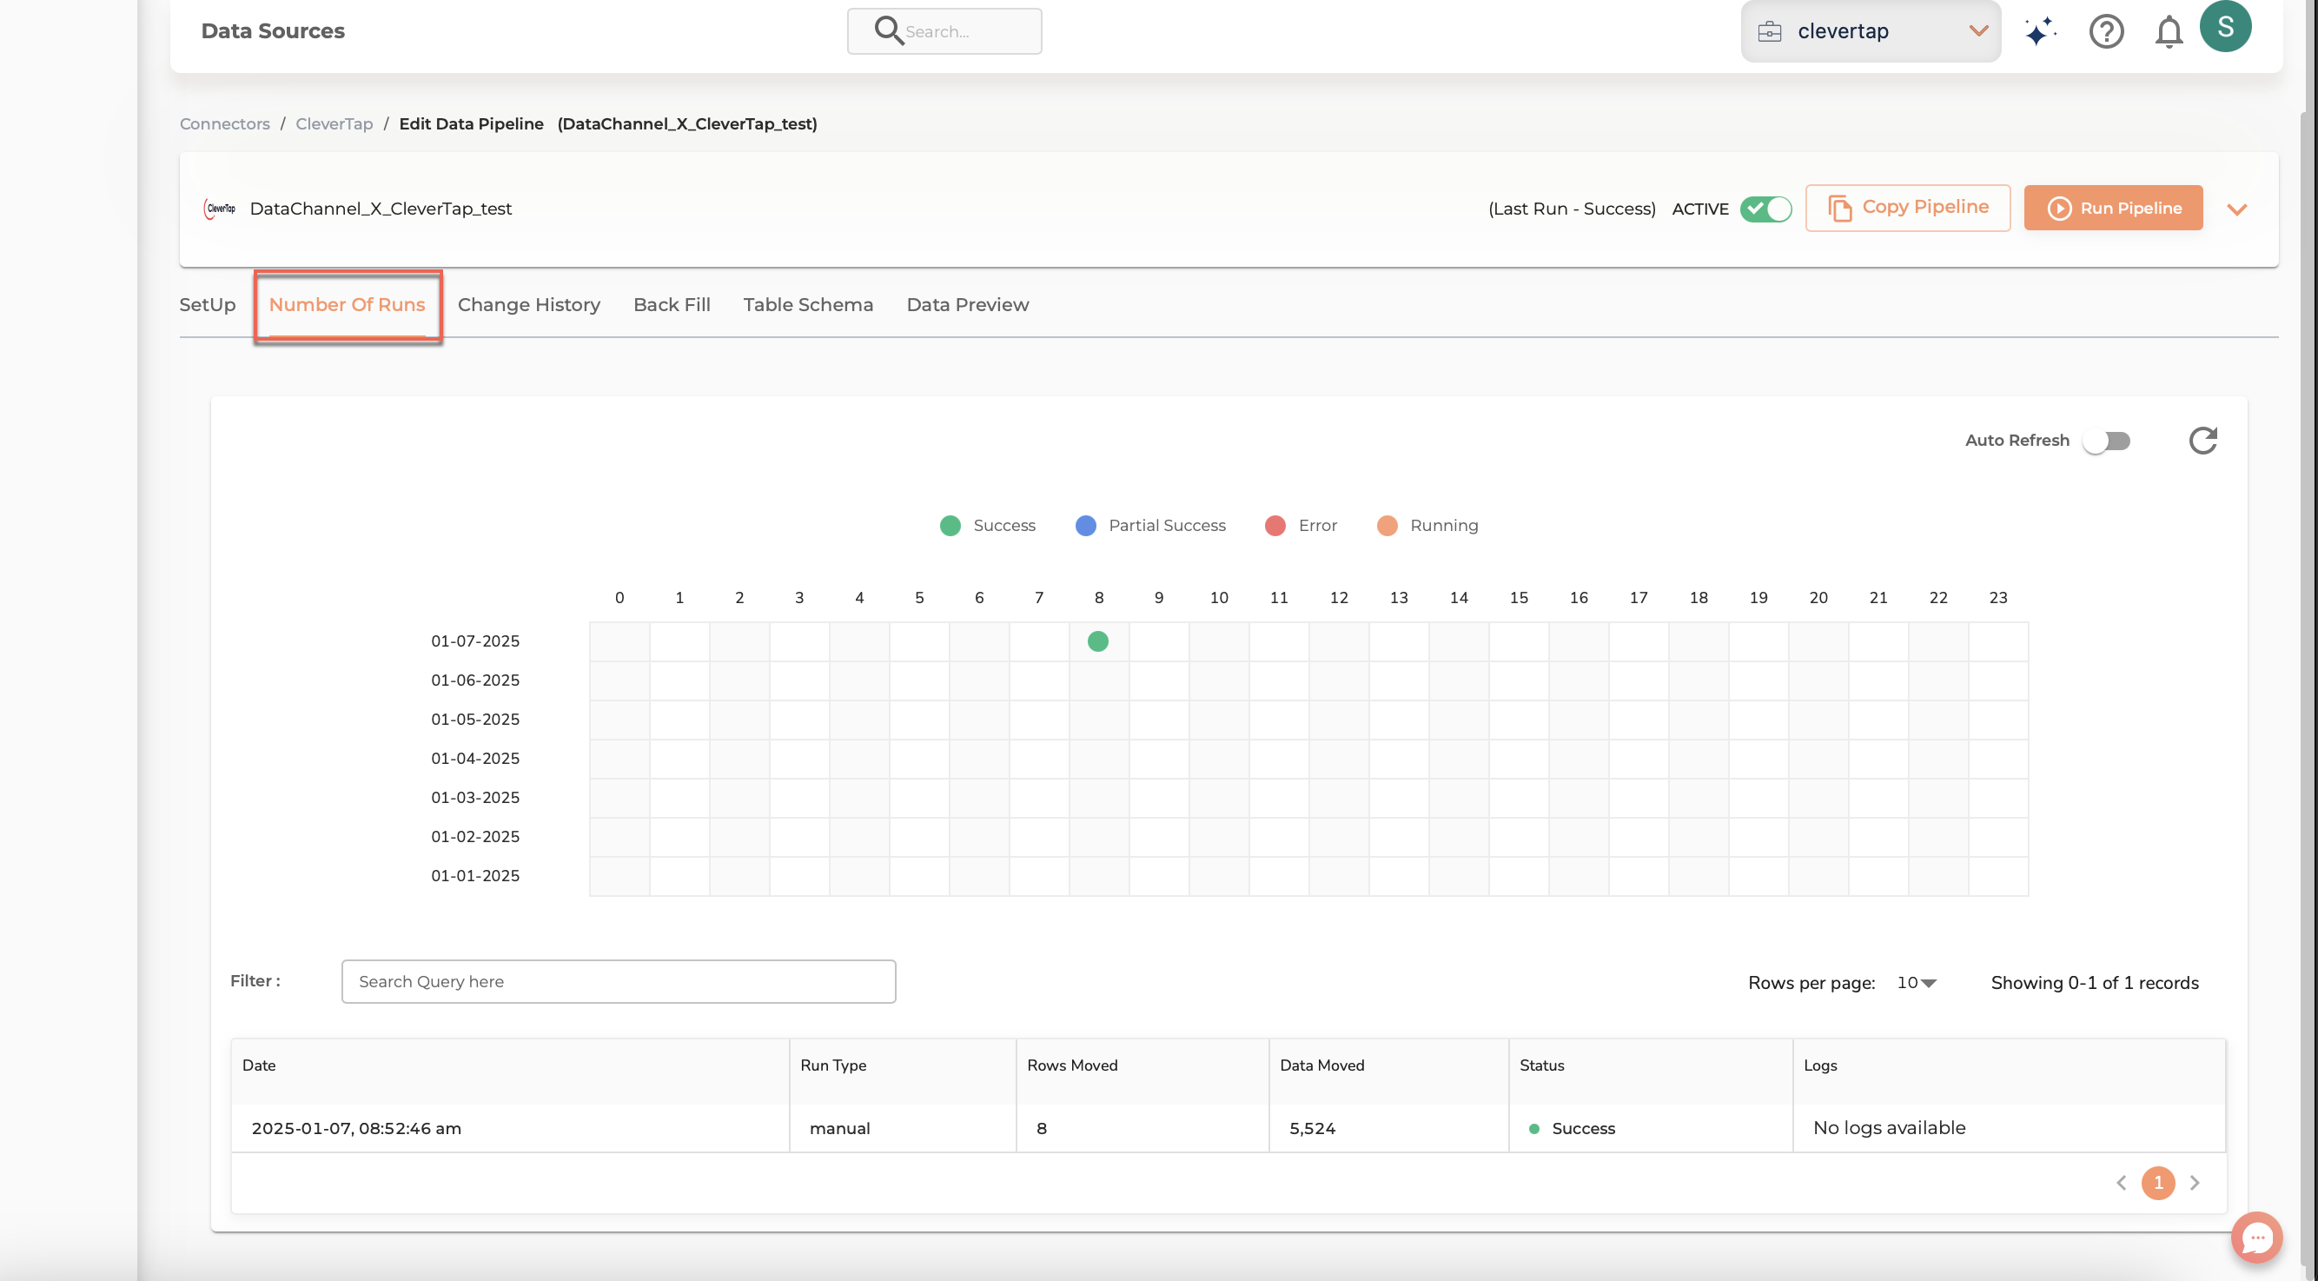Open the Change History tab
Viewport: 2318px width, 1281px height.
click(528, 304)
